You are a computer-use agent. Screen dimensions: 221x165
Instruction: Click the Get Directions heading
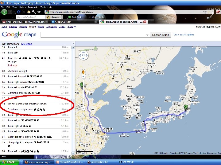pyautogui.click(x=11, y=44)
